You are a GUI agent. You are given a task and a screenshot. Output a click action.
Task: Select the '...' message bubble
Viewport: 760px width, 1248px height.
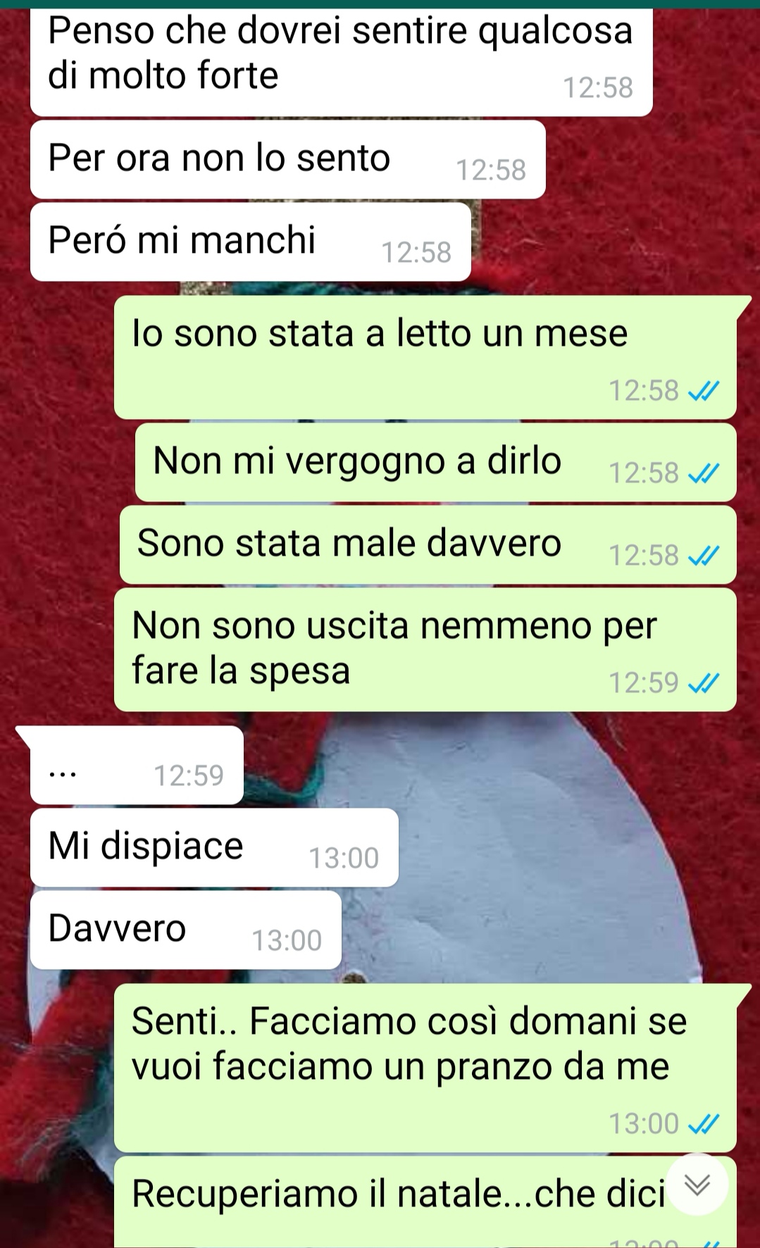click(137, 765)
